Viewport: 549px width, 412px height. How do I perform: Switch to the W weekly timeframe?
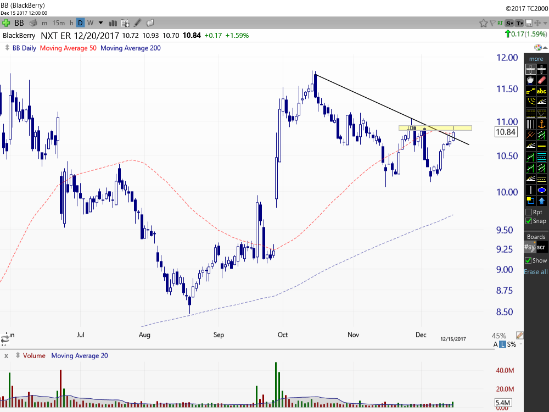(90, 23)
